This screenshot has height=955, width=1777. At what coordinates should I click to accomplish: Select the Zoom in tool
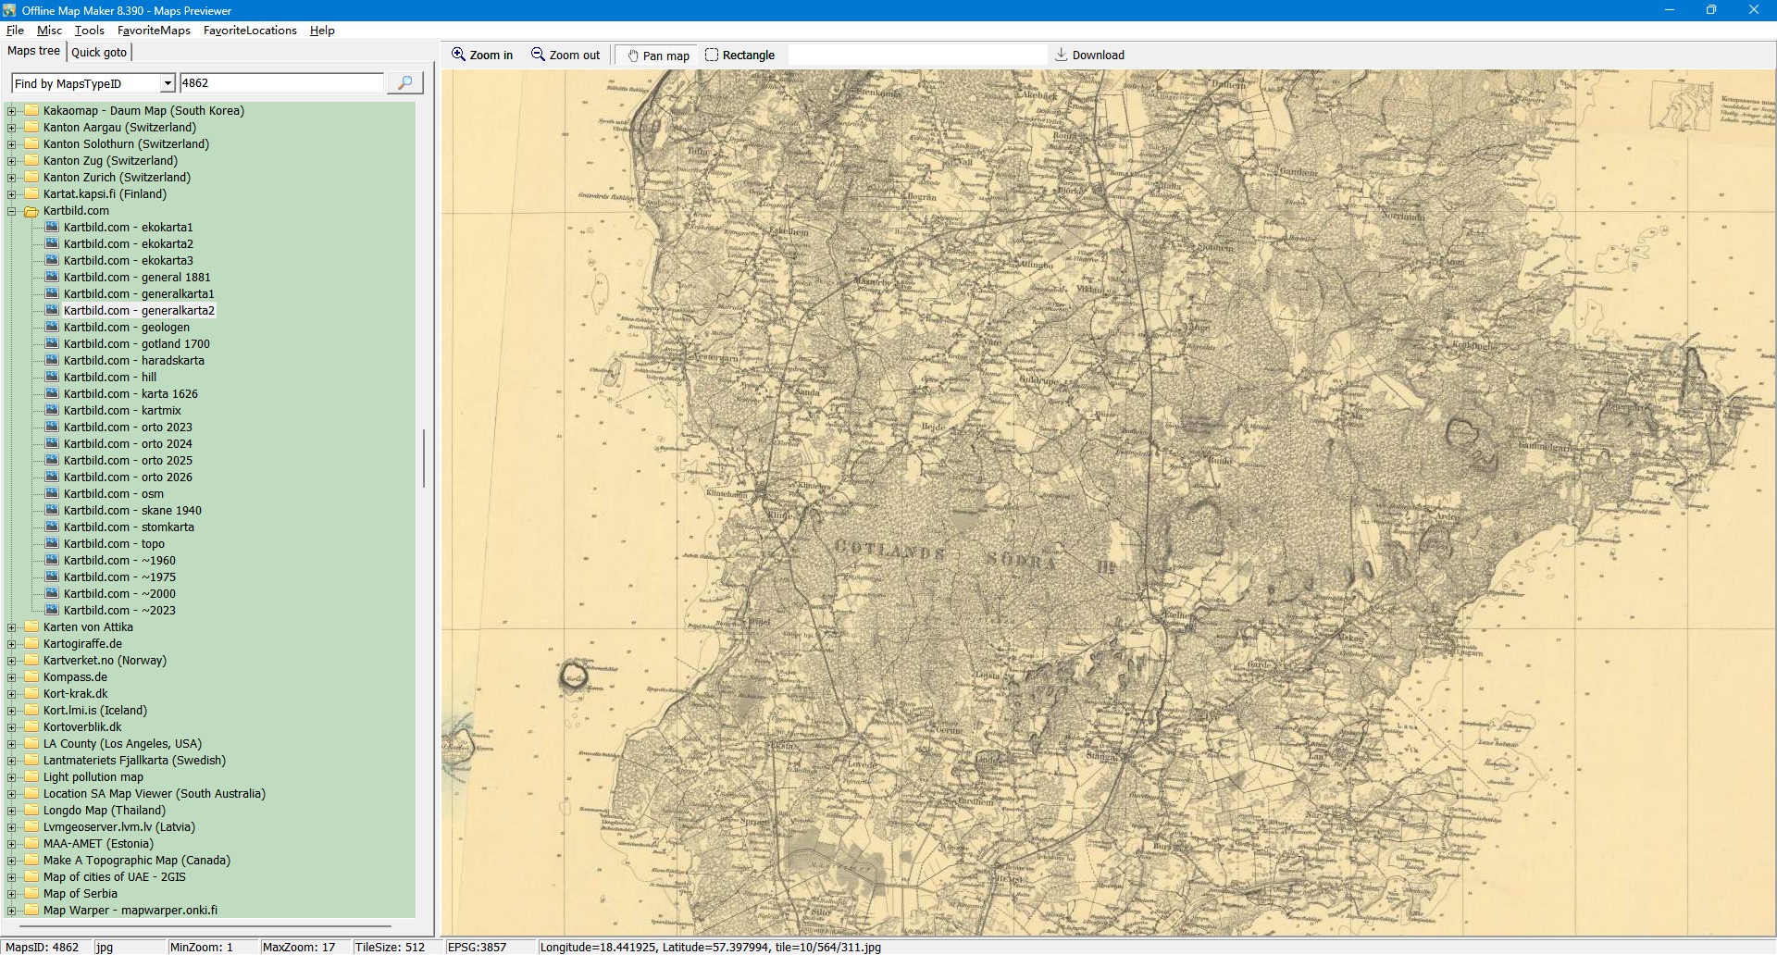point(482,56)
